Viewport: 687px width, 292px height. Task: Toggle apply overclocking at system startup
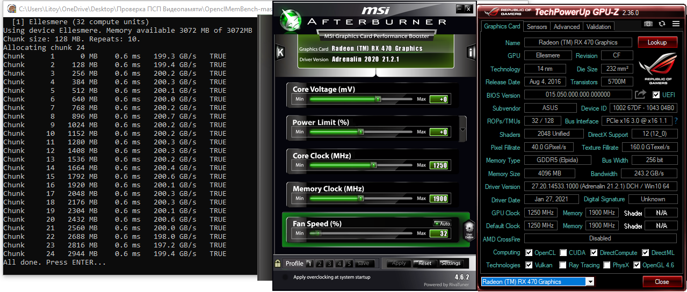tap(285, 277)
